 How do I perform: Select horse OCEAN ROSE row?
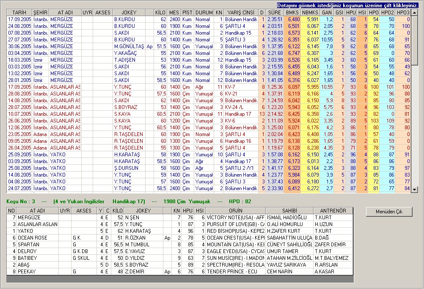(180, 238)
